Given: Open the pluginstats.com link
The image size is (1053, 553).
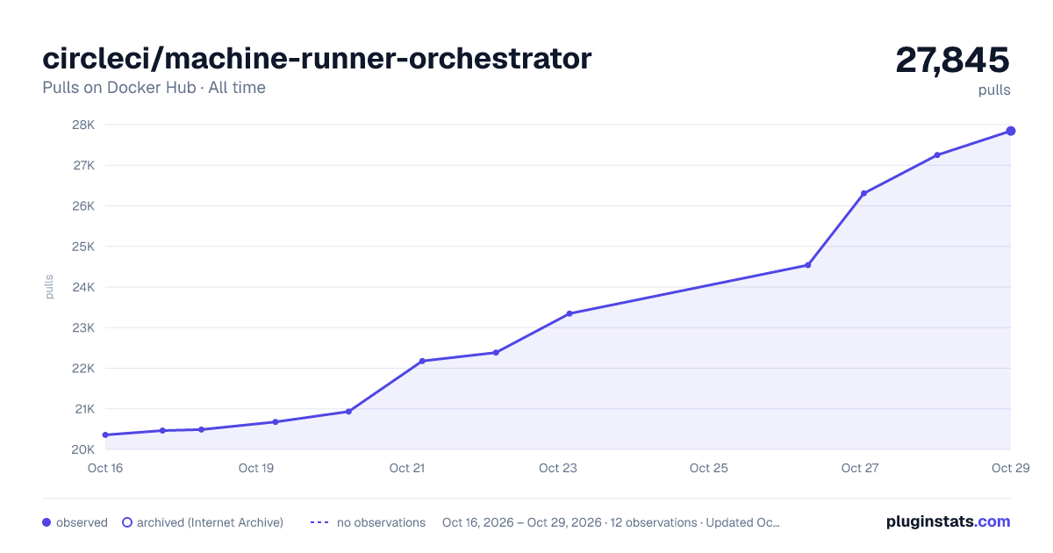Looking at the screenshot, I should tap(949, 521).
